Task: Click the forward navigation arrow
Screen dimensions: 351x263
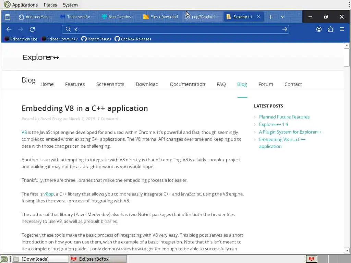Action: (x=21, y=29)
